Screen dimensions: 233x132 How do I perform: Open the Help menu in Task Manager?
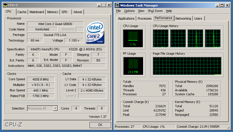(x=169, y=11)
